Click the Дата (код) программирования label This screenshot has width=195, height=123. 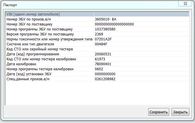coord(33,54)
